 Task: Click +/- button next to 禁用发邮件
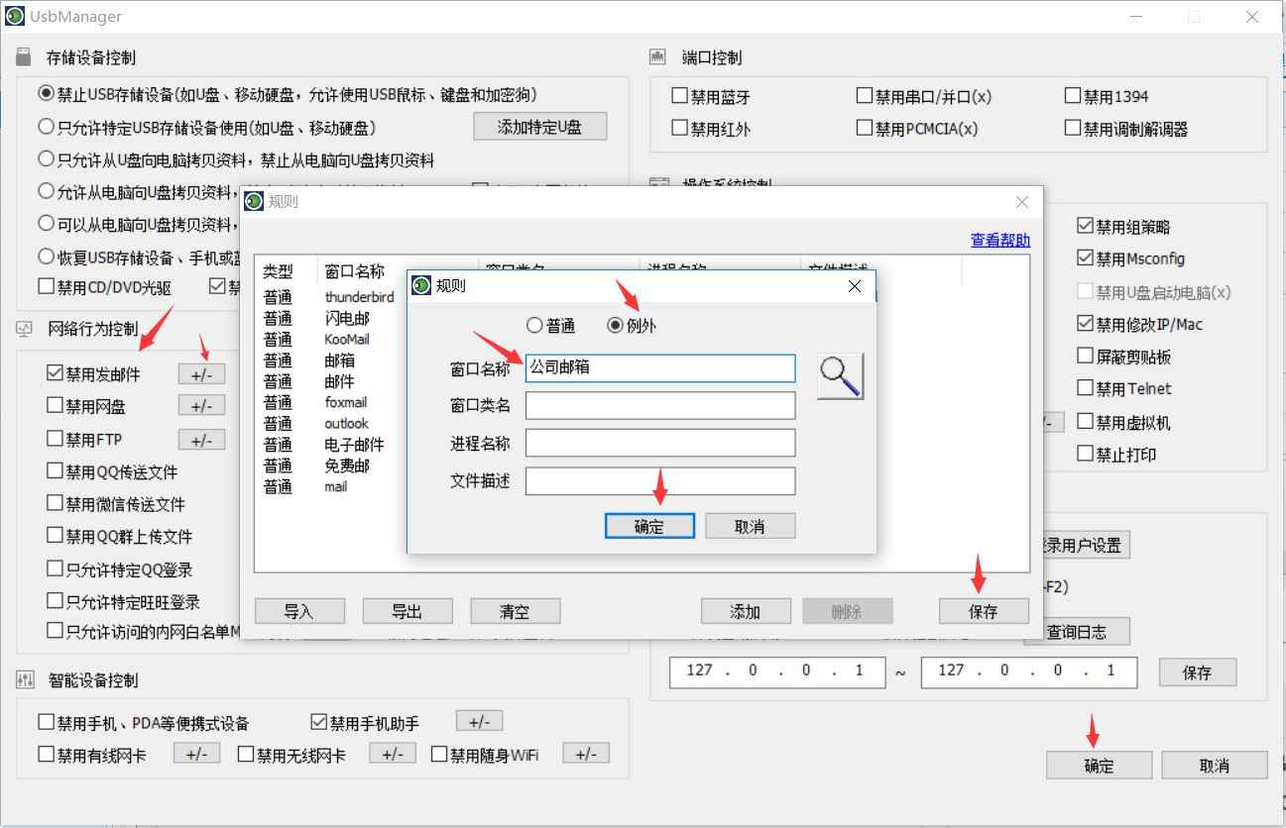(x=201, y=374)
